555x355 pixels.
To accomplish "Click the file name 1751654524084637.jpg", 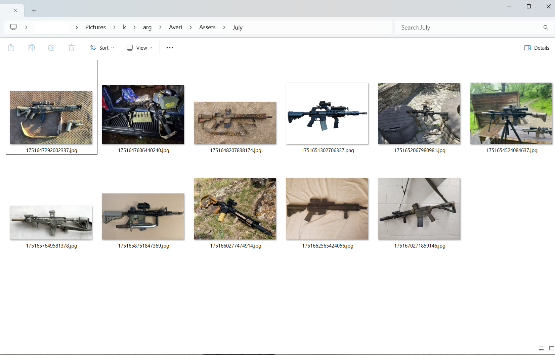I will [x=512, y=150].
